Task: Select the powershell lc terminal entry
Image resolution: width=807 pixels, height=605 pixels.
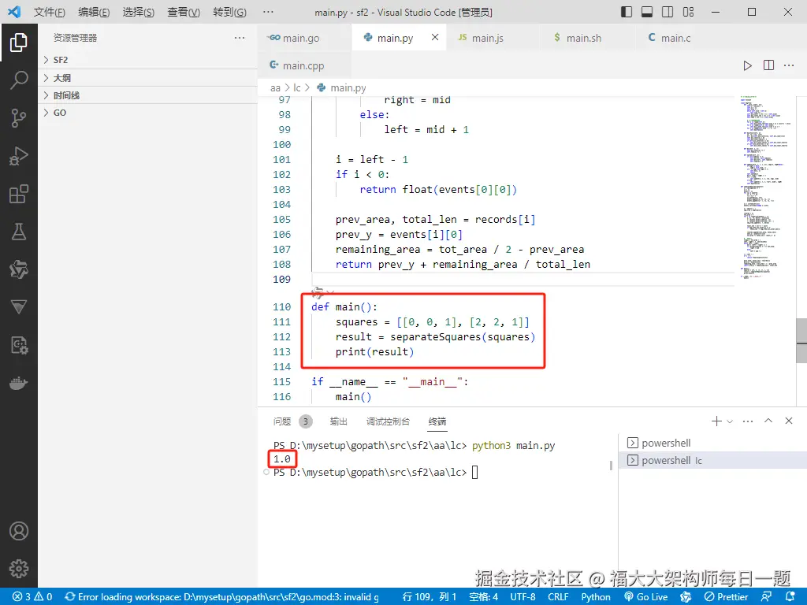Action: (x=712, y=460)
